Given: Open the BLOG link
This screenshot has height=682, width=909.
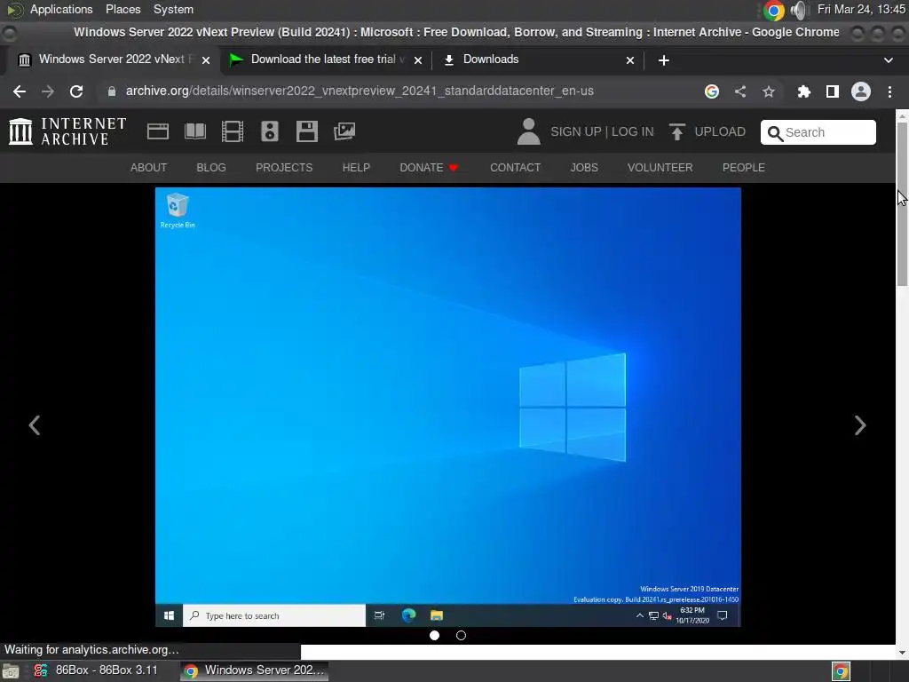Looking at the screenshot, I should (211, 168).
